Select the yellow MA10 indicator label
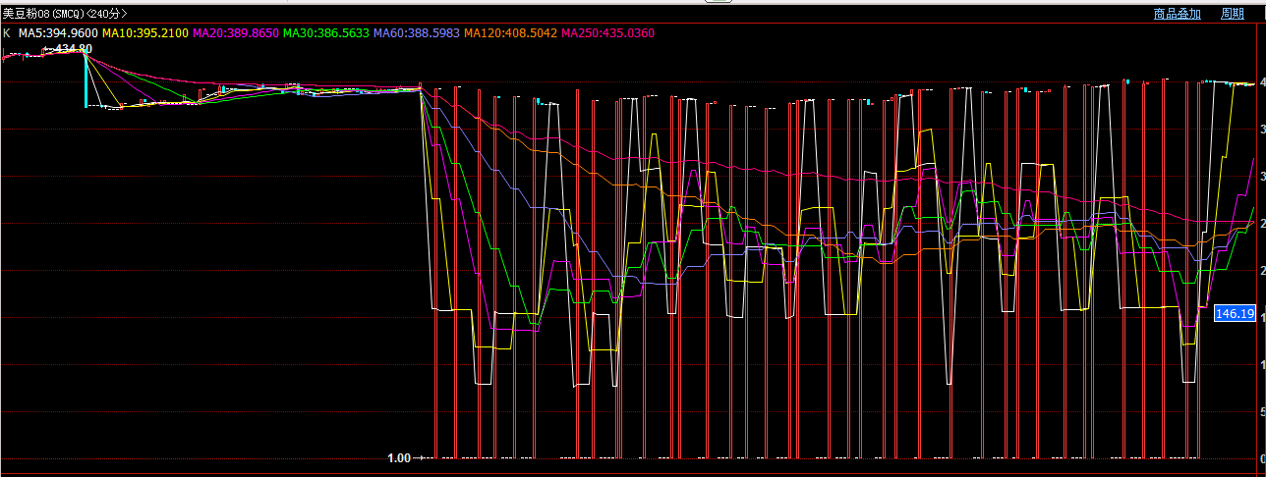The image size is (1266, 477). [145, 33]
